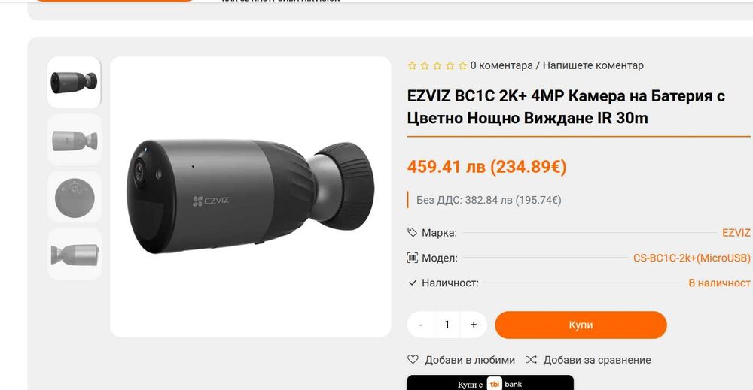The width and height of the screenshot is (753, 390).
Task: Click the orange Купи button
Action: point(581,325)
